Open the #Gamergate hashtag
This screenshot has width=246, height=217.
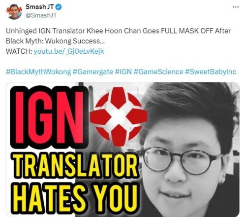(x=93, y=72)
